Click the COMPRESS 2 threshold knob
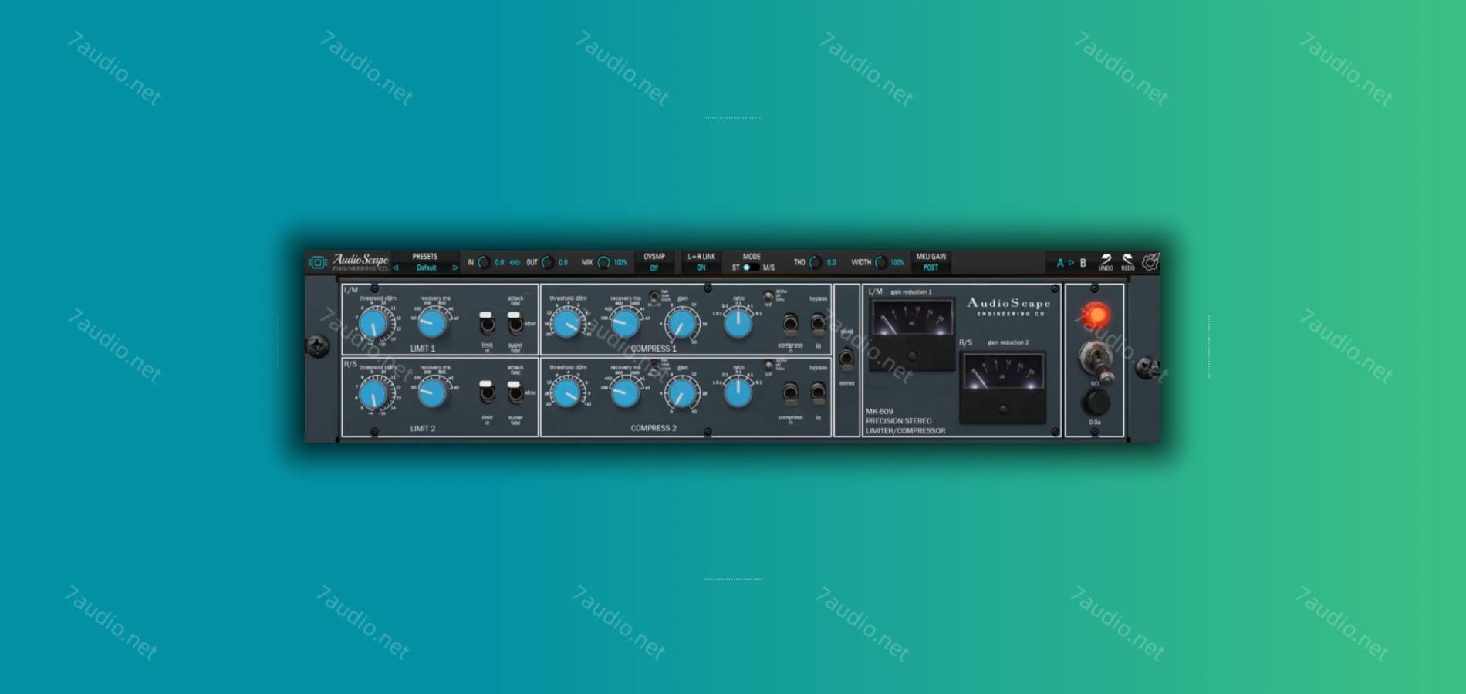1466x694 pixels. [567, 394]
